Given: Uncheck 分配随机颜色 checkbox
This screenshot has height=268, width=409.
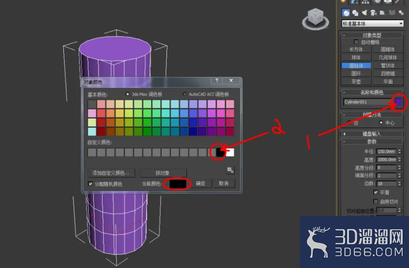Looking at the screenshot, I should (90, 184).
